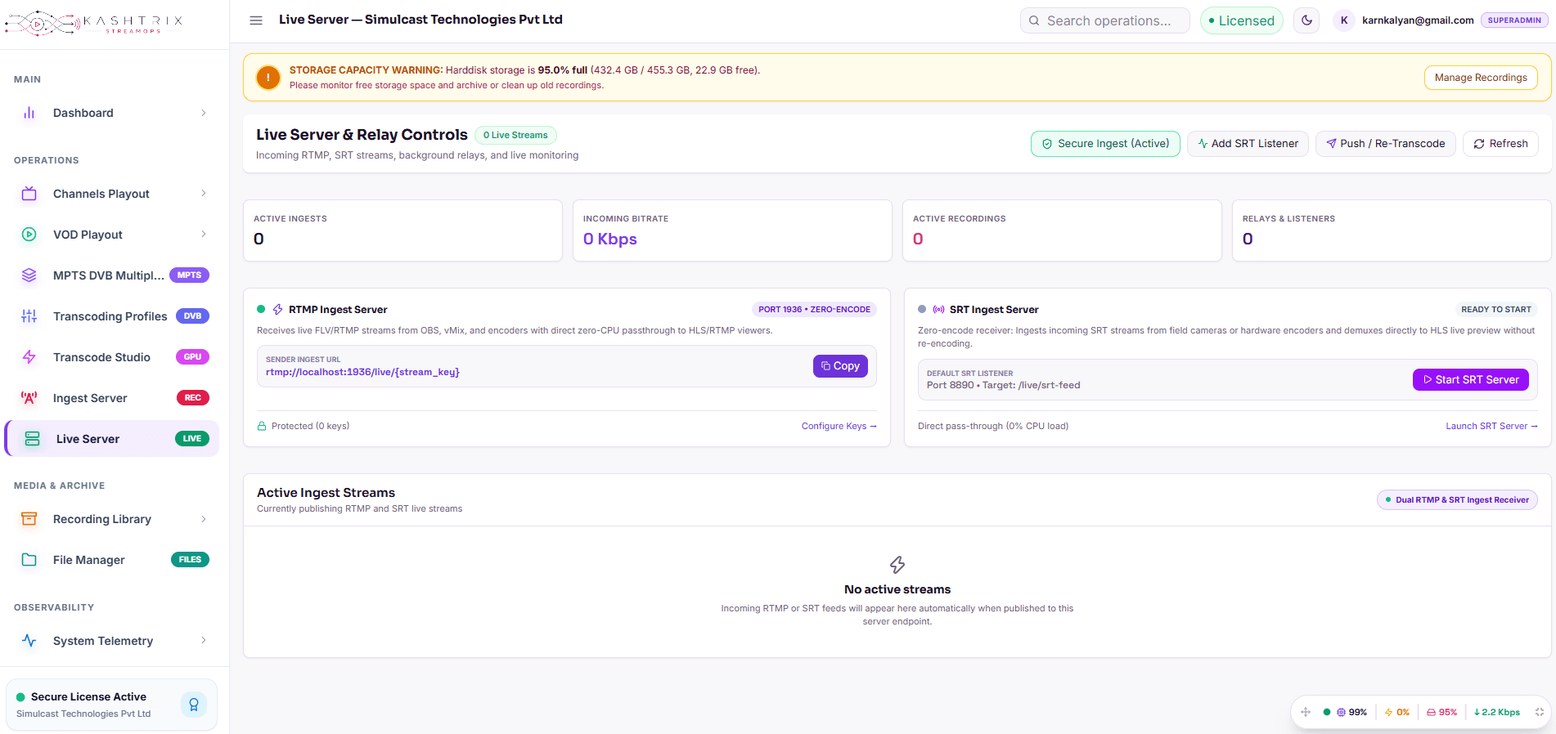Start the SRT Server
This screenshot has height=734, width=1556.
(x=1470, y=380)
